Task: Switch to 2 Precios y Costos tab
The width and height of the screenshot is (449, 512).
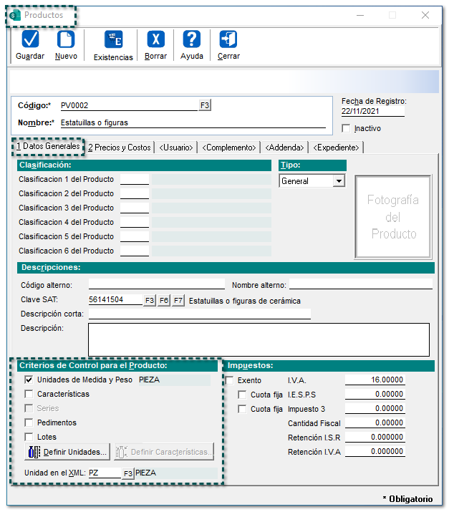Action: pyautogui.click(x=119, y=148)
